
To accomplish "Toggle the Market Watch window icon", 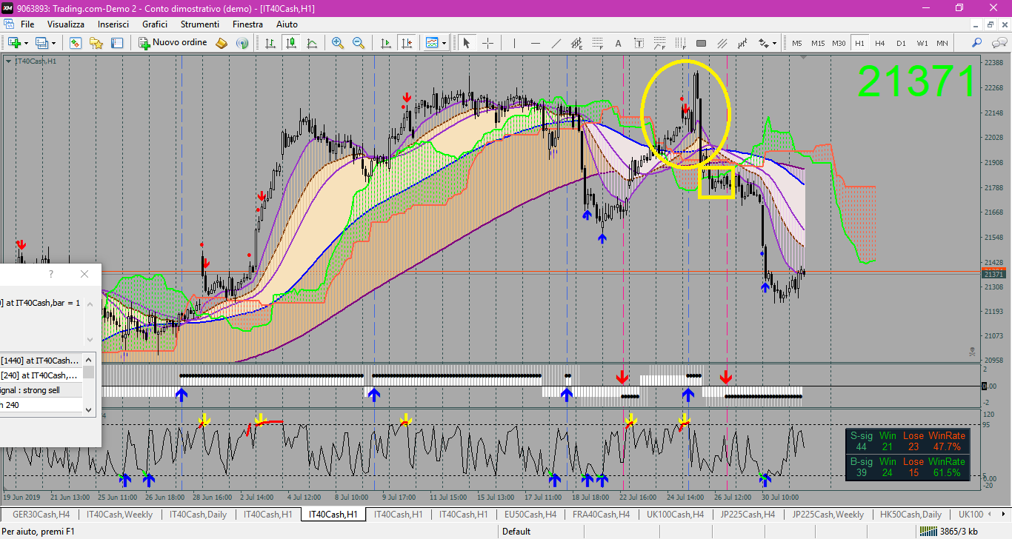I will click(x=75, y=43).
